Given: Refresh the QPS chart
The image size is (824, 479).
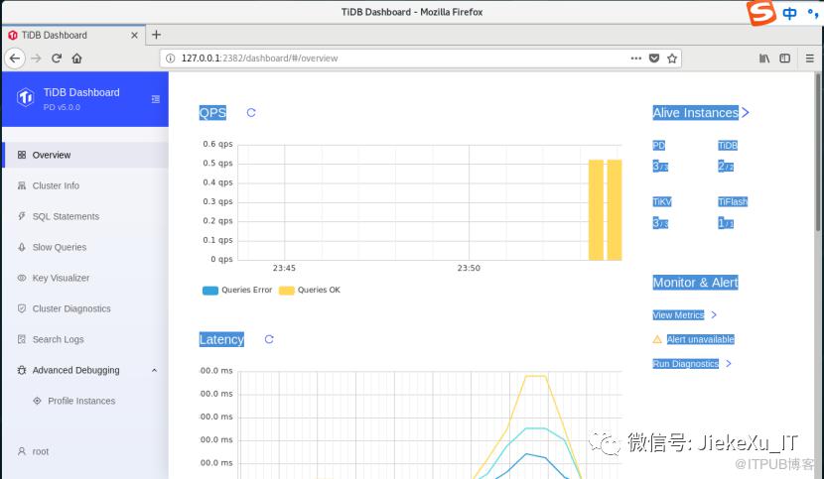Looking at the screenshot, I should [251, 113].
